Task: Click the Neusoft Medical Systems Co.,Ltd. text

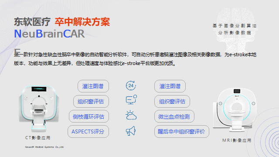Action: (44, 147)
